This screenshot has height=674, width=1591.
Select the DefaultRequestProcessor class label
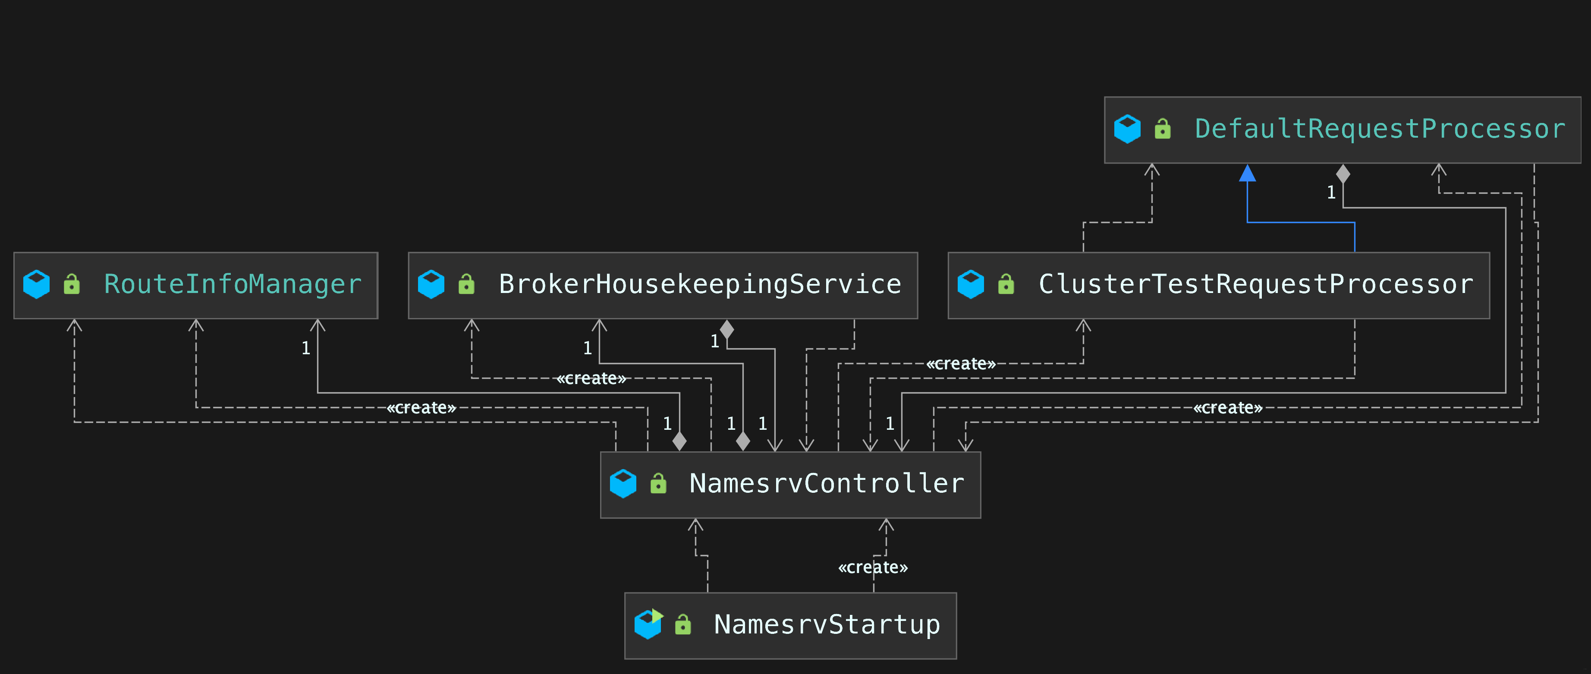tap(1380, 129)
